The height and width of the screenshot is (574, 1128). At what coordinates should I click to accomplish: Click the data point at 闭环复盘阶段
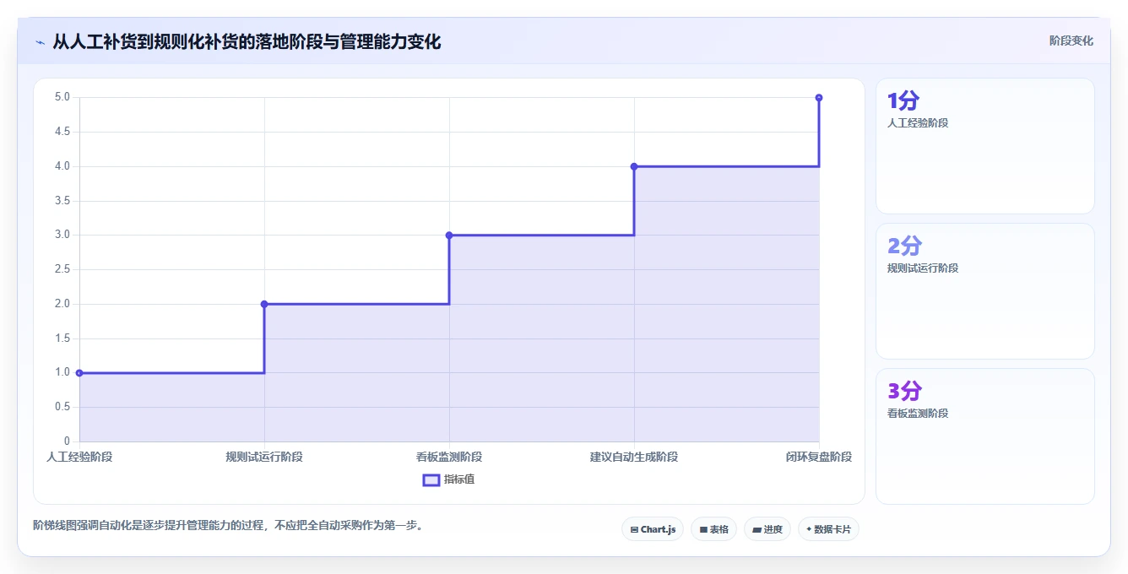(x=819, y=98)
